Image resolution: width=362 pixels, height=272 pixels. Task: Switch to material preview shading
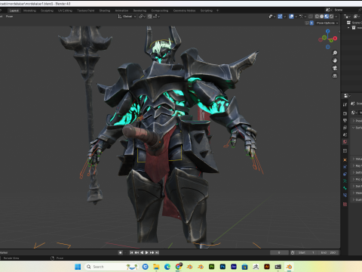(327, 17)
